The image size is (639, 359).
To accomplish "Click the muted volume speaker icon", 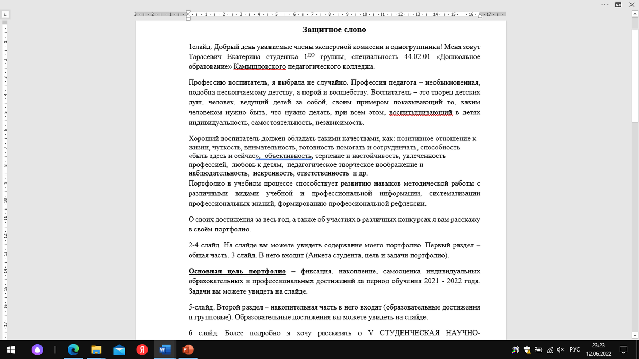I will (x=560, y=349).
